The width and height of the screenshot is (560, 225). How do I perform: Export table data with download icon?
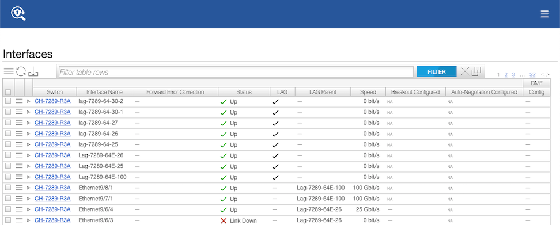point(33,72)
